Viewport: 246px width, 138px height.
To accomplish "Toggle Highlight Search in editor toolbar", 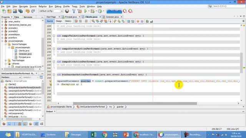I will (106, 21).
